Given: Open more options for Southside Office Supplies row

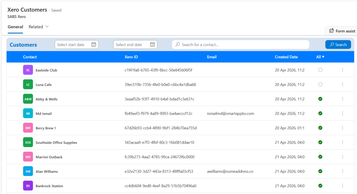Looking at the screenshot, I should tap(342, 142).
